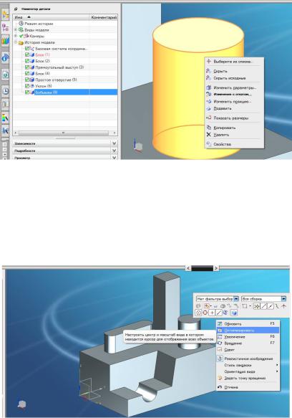Image resolution: width=292 pixels, height=418 pixels.
Task: Uncheck the Простое отверстие (5) checkbox
Action: point(27,80)
